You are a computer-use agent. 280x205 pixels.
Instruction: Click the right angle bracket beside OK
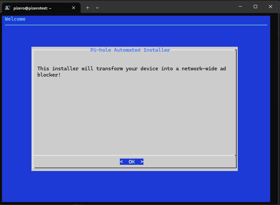click(142, 162)
